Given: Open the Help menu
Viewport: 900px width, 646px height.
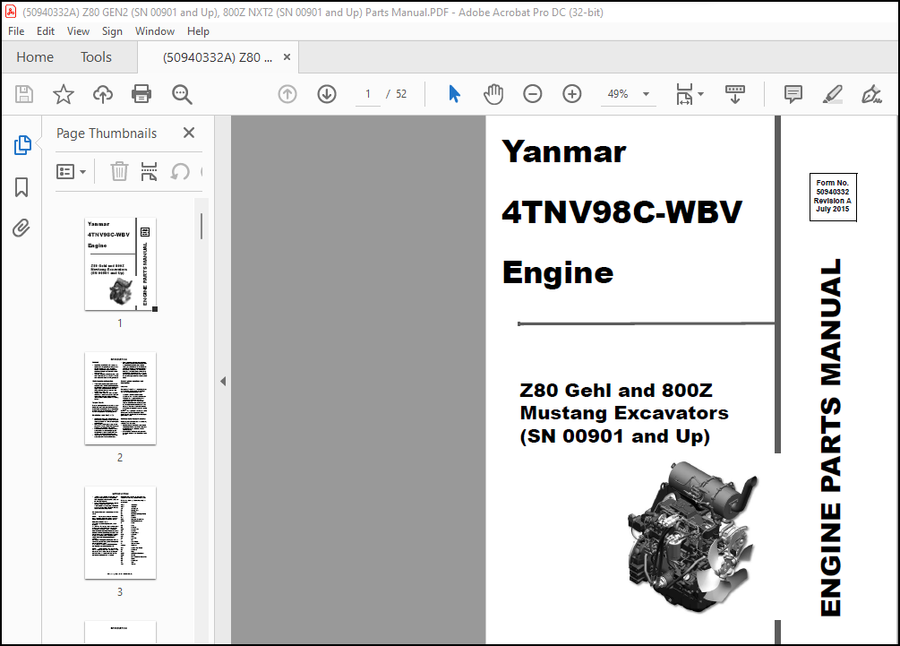Looking at the screenshot, I should coord(198,31).
